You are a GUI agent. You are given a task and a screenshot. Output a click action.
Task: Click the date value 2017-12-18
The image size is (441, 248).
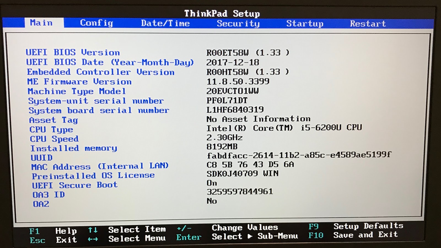tap(233, 62)
